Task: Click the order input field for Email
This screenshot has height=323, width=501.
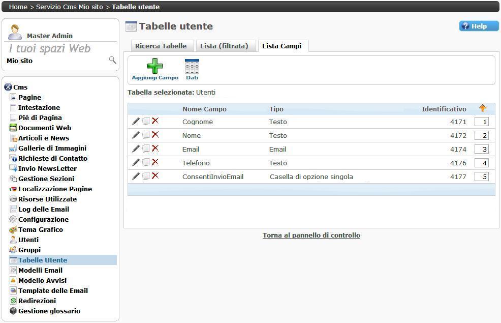Action: tap(481, 149)
